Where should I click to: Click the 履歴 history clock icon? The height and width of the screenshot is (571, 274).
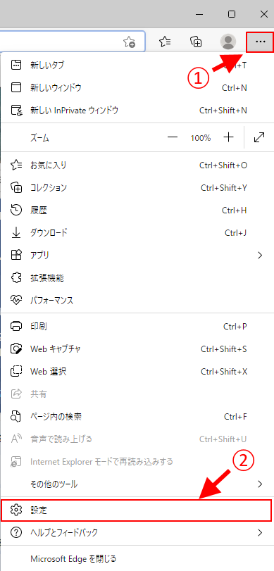pos(16,210)
